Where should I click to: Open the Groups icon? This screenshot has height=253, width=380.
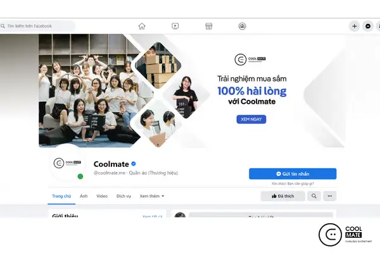(242, 26)
